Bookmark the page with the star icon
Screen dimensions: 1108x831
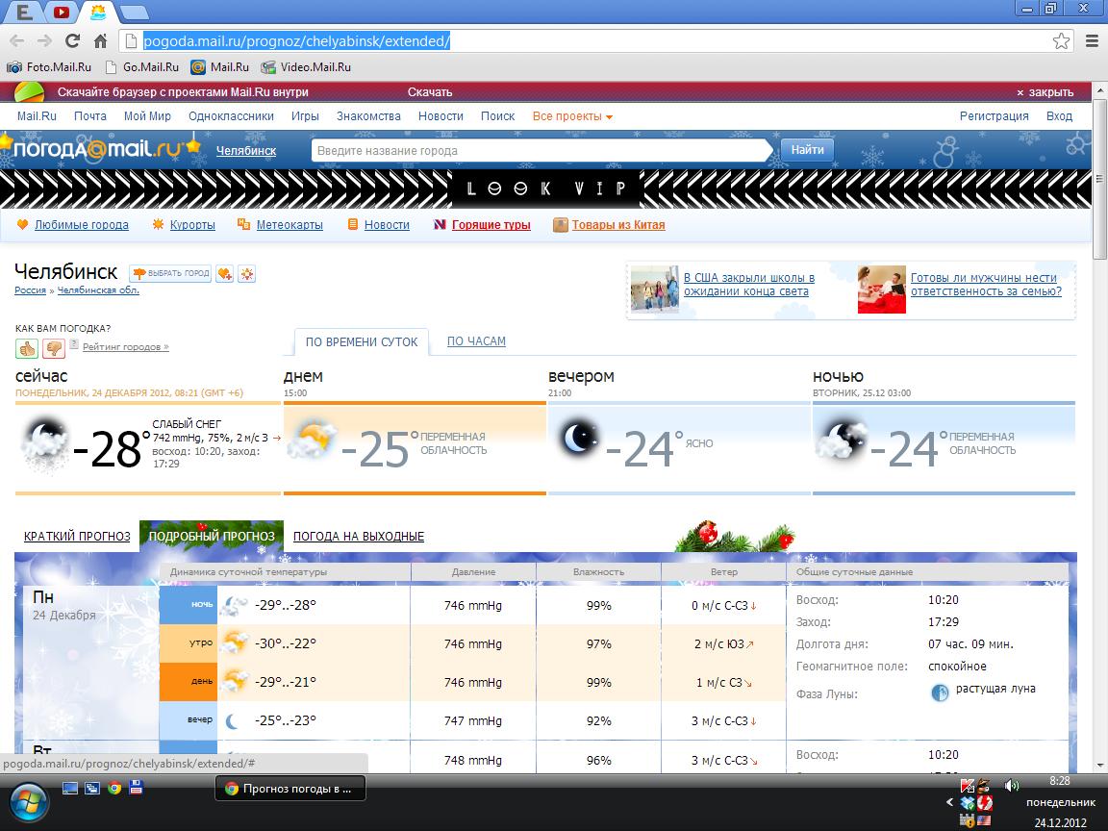pos(1061,40)
